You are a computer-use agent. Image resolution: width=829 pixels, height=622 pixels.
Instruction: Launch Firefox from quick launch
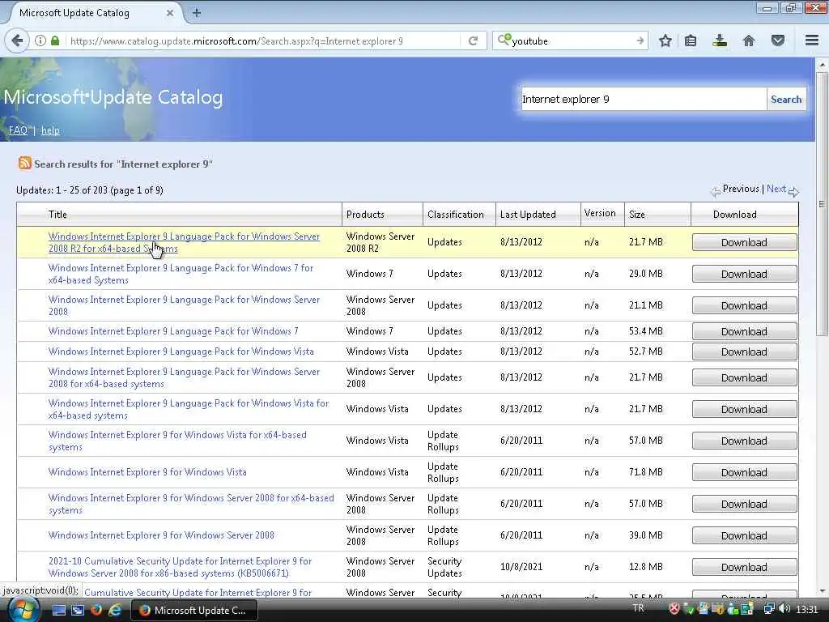(x=96, y=611)
